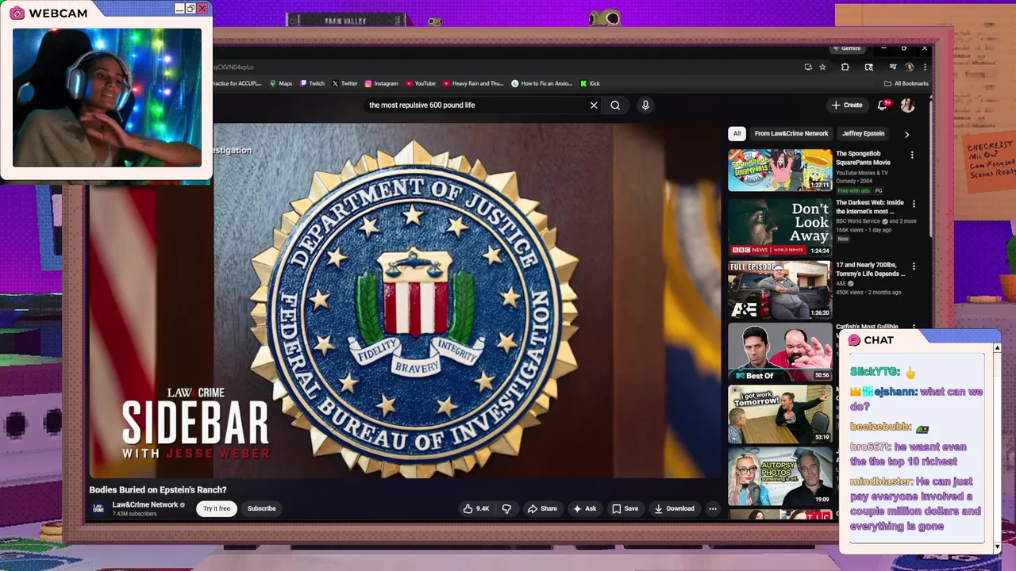Open the practice for ACCUPL... bookmark
Viewport: 1016px width, 571px height.
tap(237, 83)
